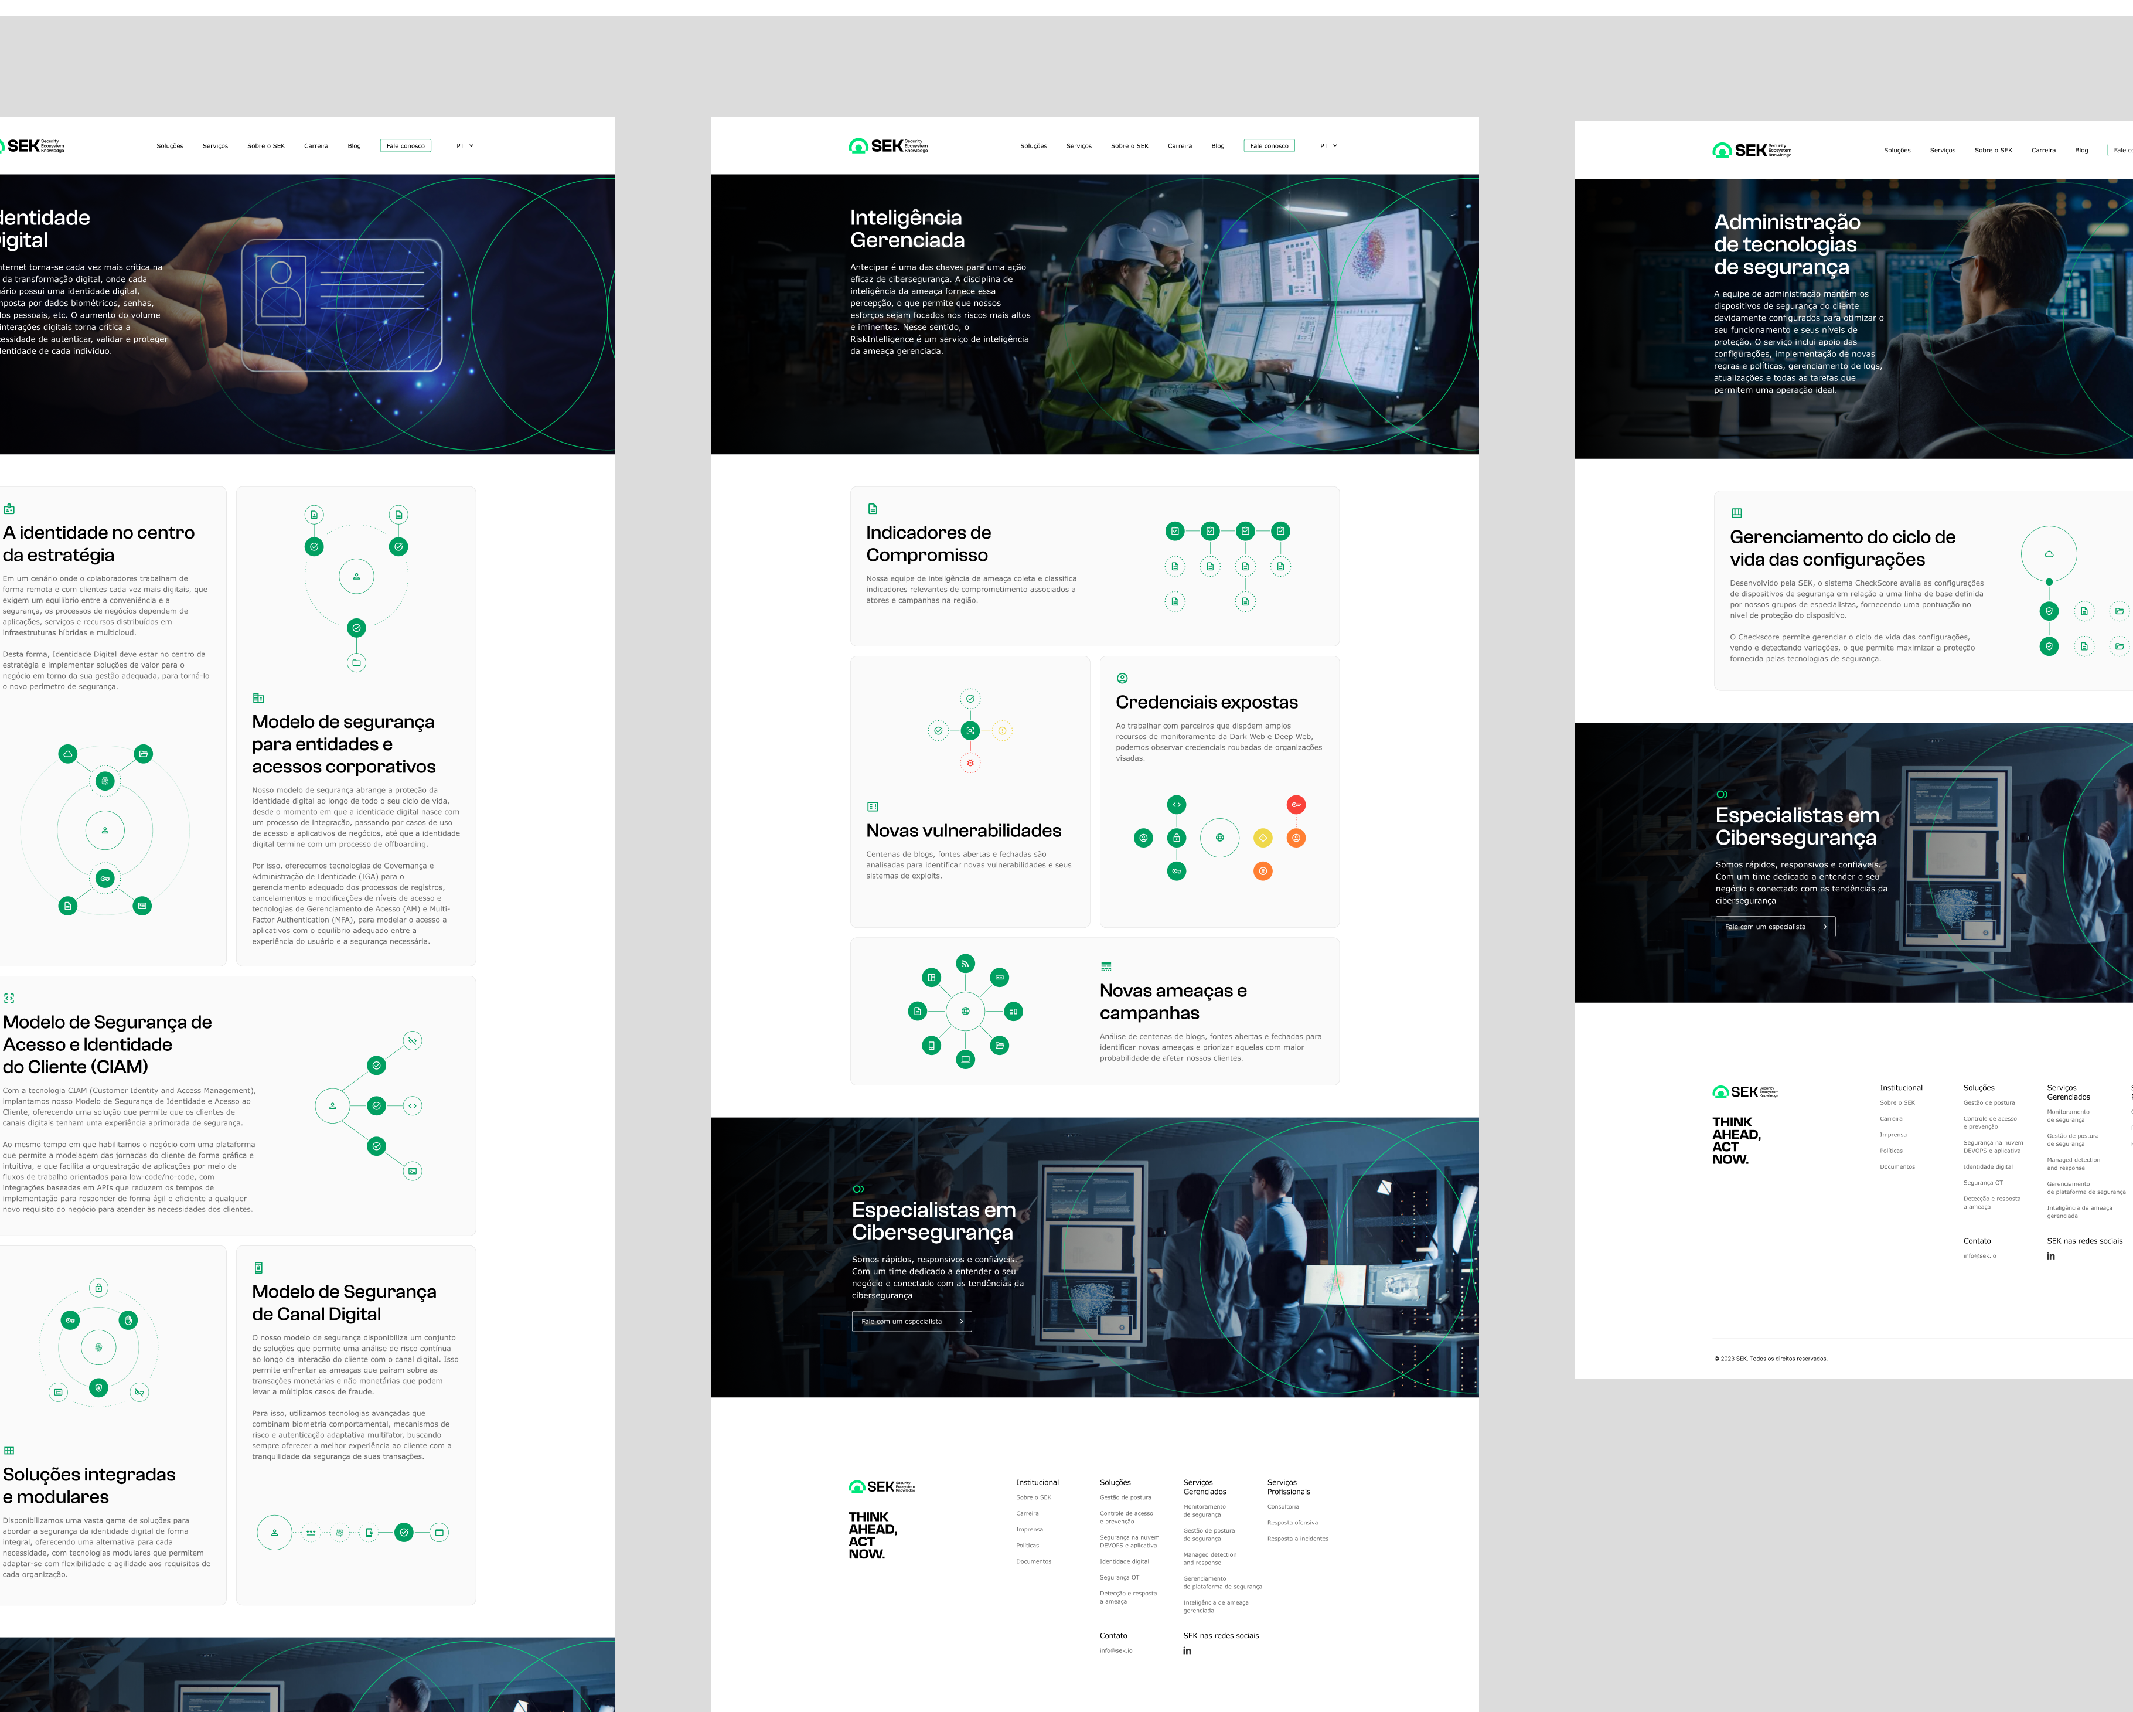Click the red key icon in Credenciais diagram

coord(1296,805)
